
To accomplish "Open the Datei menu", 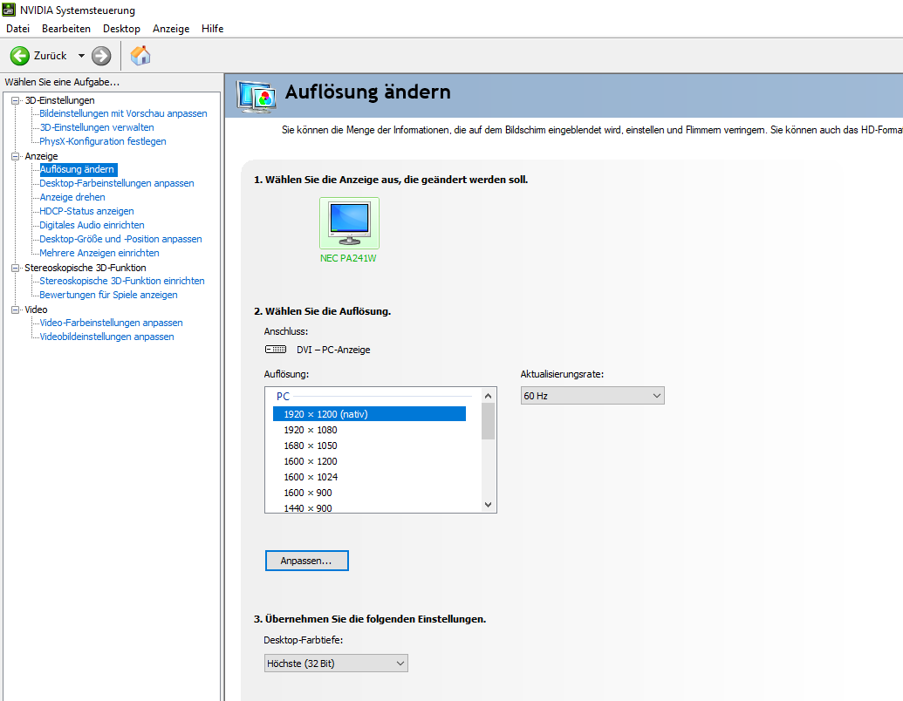I will [17, 28].
